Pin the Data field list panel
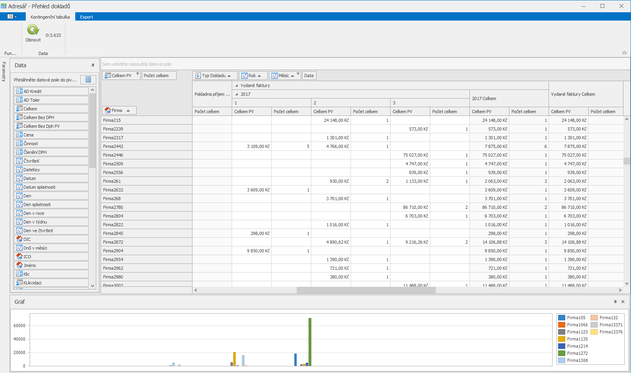The height and width of the screenshot is (373, 631). coord(93,65)
